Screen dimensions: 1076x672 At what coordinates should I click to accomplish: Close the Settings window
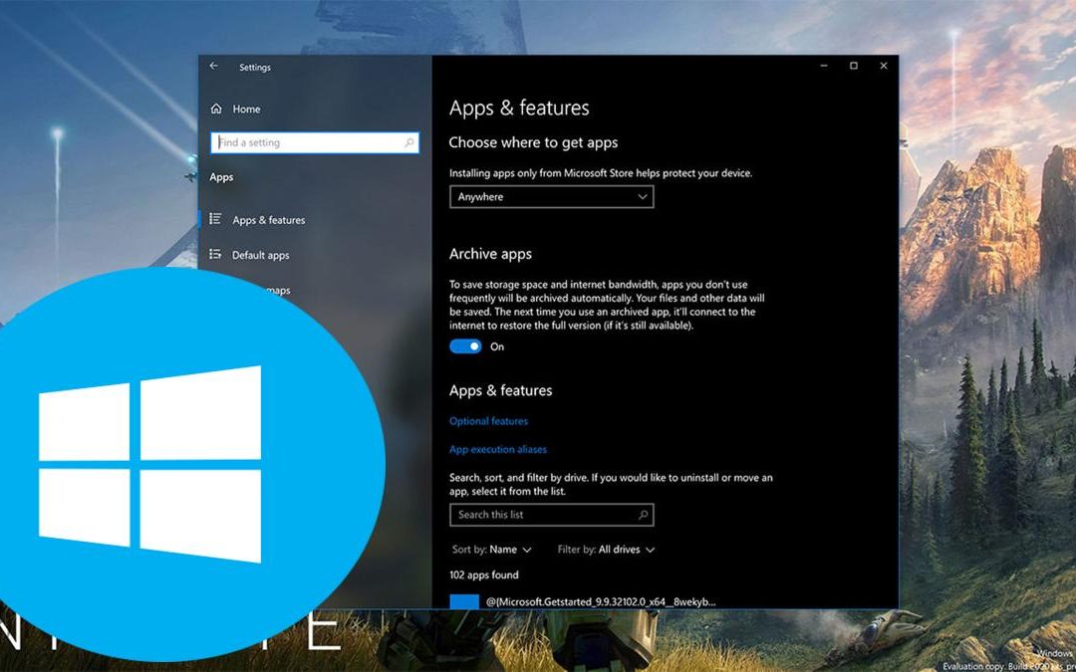click(884, 66)
